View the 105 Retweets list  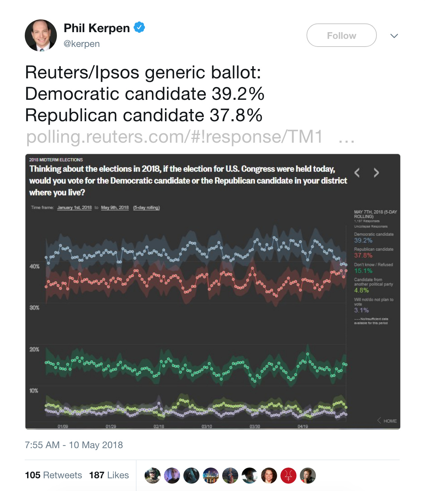[x=54, y=475]
